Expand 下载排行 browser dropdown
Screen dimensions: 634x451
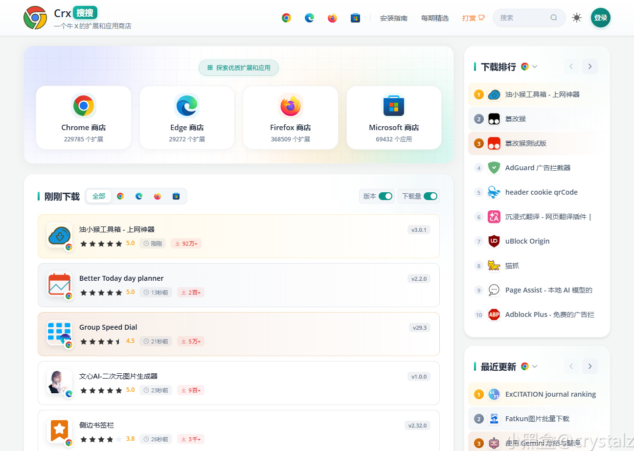[535, 67]
